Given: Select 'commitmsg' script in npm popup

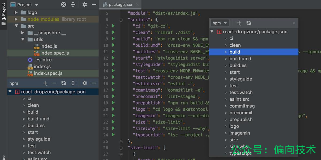Looking at the screenshot, I should coord(242,106).
